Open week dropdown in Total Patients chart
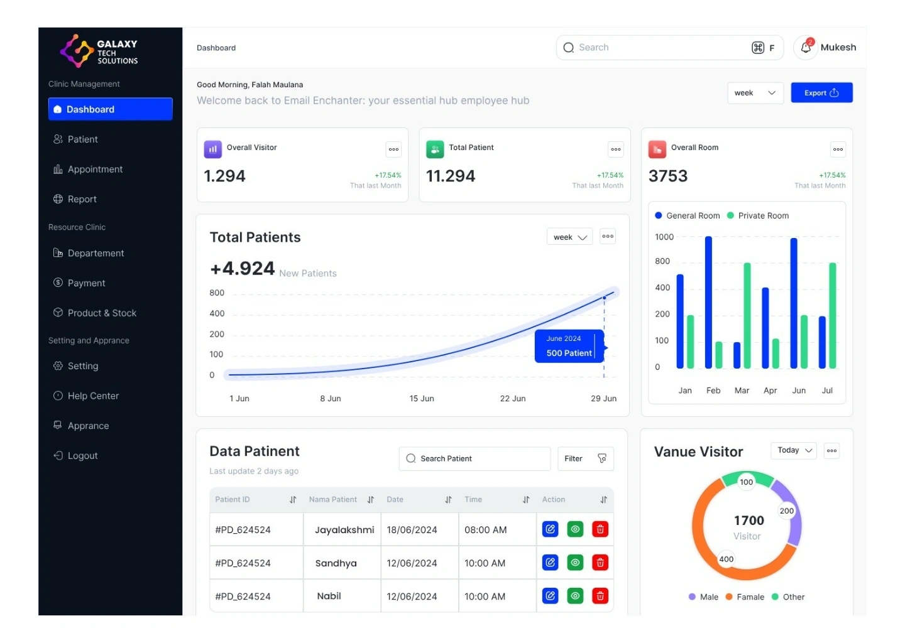This screenshot has width=905, height=643. [x=569, y=237]
